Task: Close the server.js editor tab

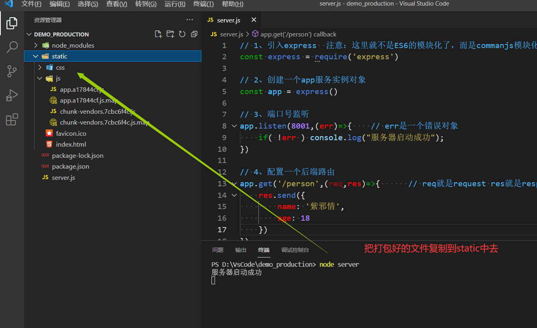Action: [x=253, y=20]
